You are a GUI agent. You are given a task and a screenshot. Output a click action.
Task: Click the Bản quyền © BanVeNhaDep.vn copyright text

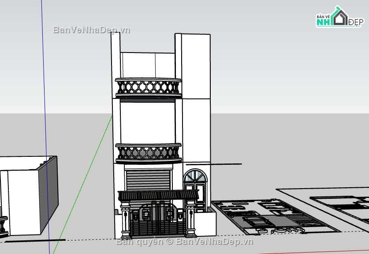pyautogui.click(x=184, y=242)
